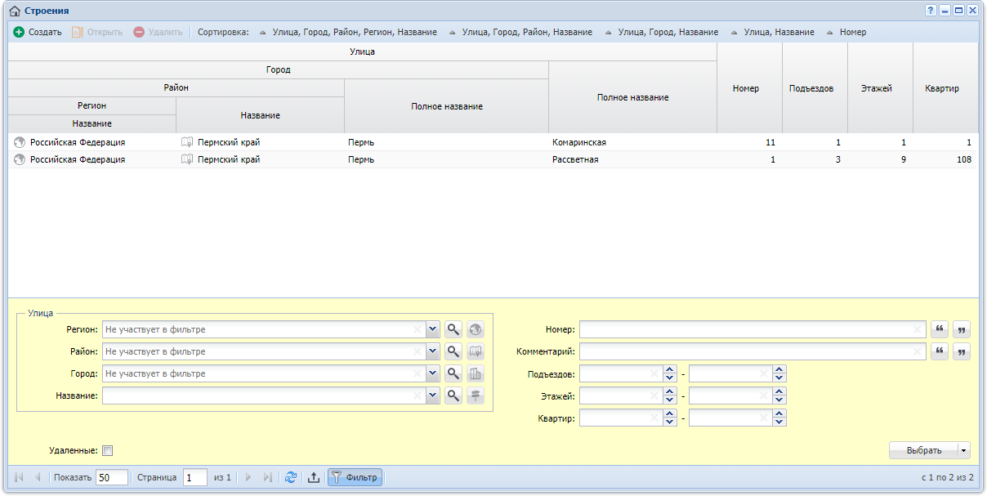Increase the Этажей minimum value spinner
This screenshot has height=496, width=987.
click(x=671, y=391)
